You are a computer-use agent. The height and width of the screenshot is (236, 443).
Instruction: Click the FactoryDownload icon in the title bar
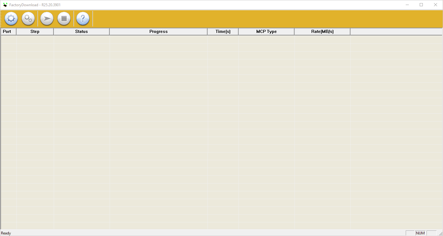5,5
